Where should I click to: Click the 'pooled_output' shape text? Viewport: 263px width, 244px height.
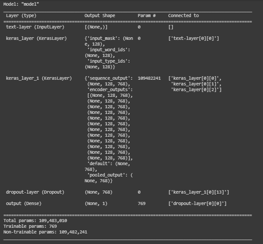[107, 175]
